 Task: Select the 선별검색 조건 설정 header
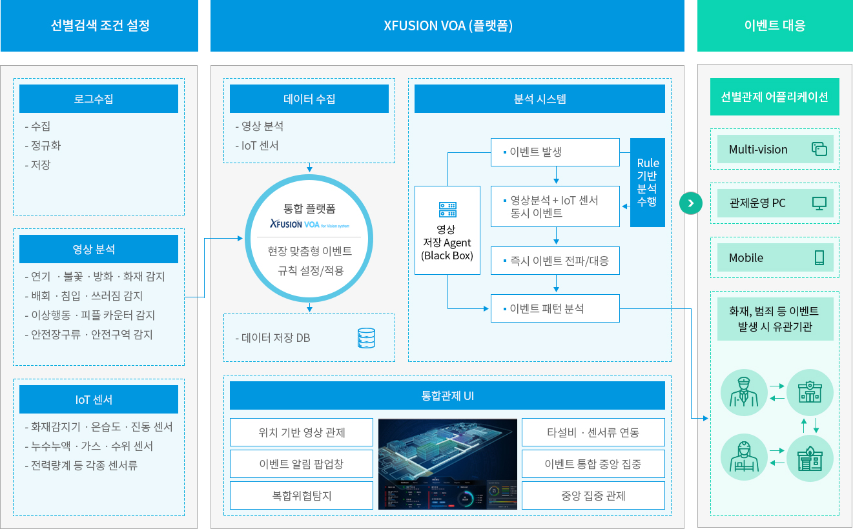[99, 26]
